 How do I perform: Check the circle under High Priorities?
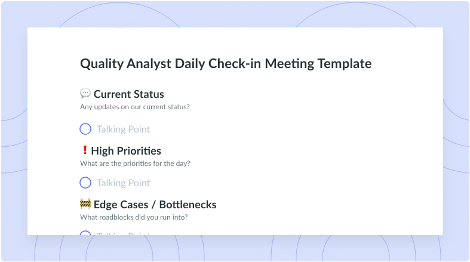tap(85, 183)
